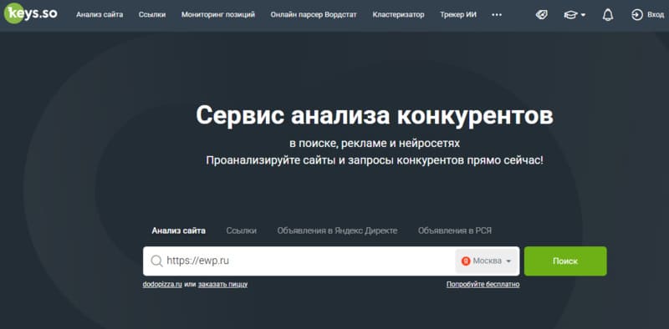Open Трекер ИИ menu item

click(x=458, y=15)
